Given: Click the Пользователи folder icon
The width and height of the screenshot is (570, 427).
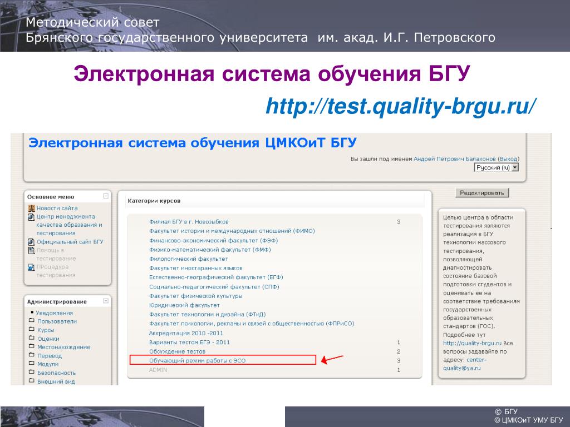Looking at the screenshot, I should (32, 321).
